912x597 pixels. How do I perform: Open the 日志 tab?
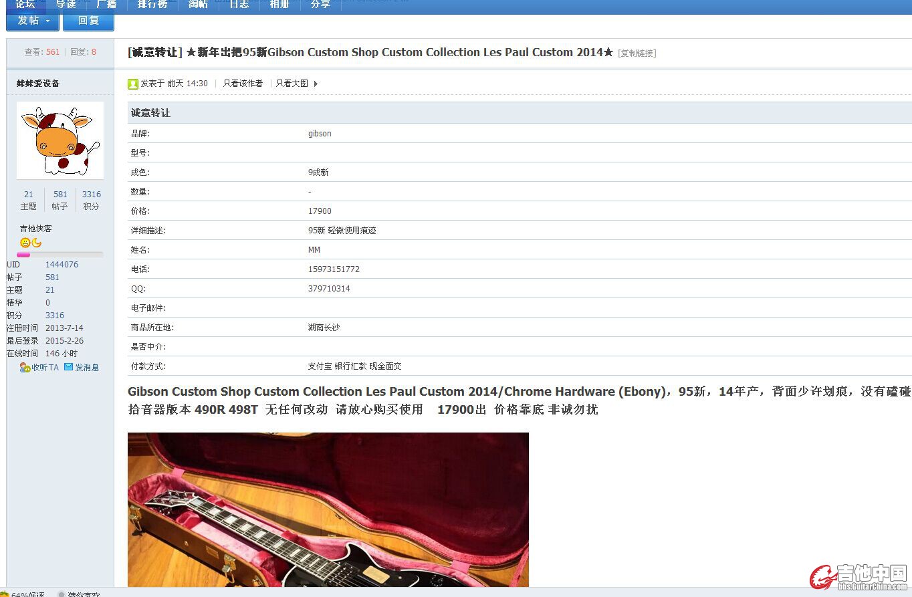(239, 4)
